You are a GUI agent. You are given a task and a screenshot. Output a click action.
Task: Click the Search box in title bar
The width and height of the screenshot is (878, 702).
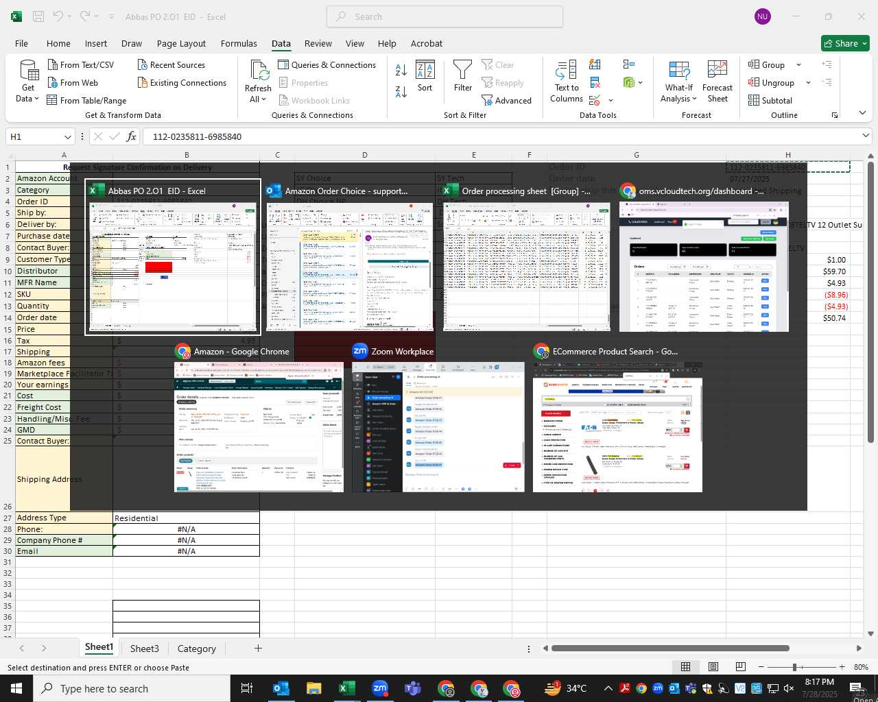[x=444, y=16]
